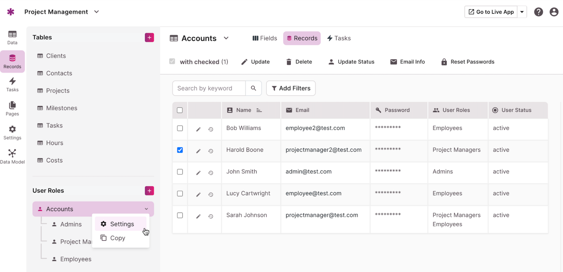The image size is (563, 272).
Task: Toggle the select-all header checkbox
Action: click(180, 110)
